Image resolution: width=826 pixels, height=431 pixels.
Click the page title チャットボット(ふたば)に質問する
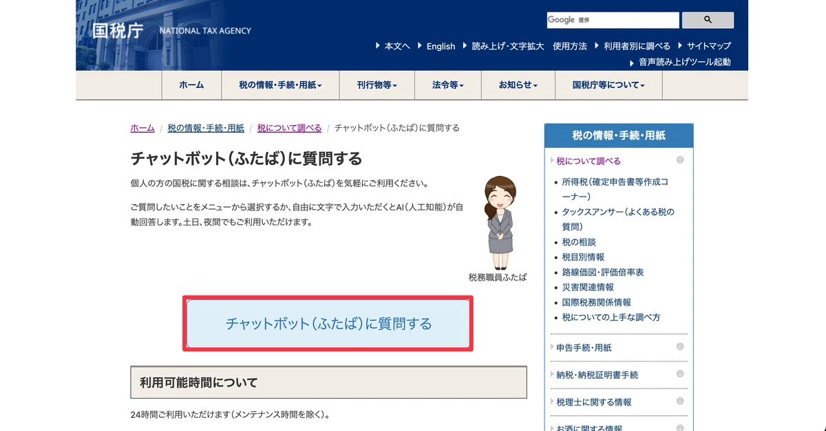[246, 159]
